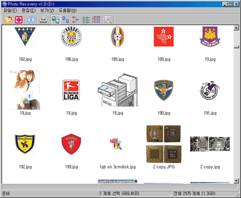Select the photo of two women thumbnail
Screen dimensions: 241x198
[x=25, y=90]
